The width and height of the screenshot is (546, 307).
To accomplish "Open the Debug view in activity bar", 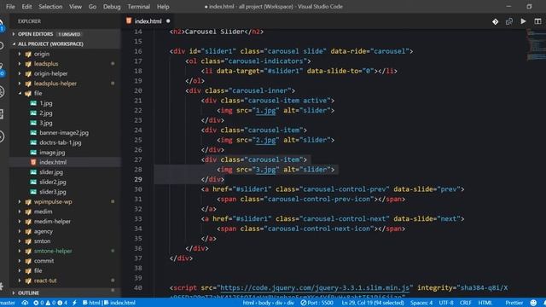I will point(2,91).
